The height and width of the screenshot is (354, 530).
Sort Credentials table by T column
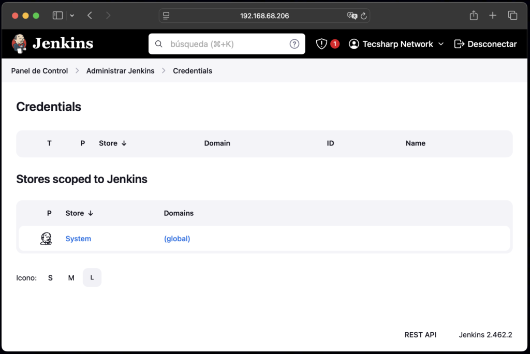pyautogui.click(x=49, y=143)
